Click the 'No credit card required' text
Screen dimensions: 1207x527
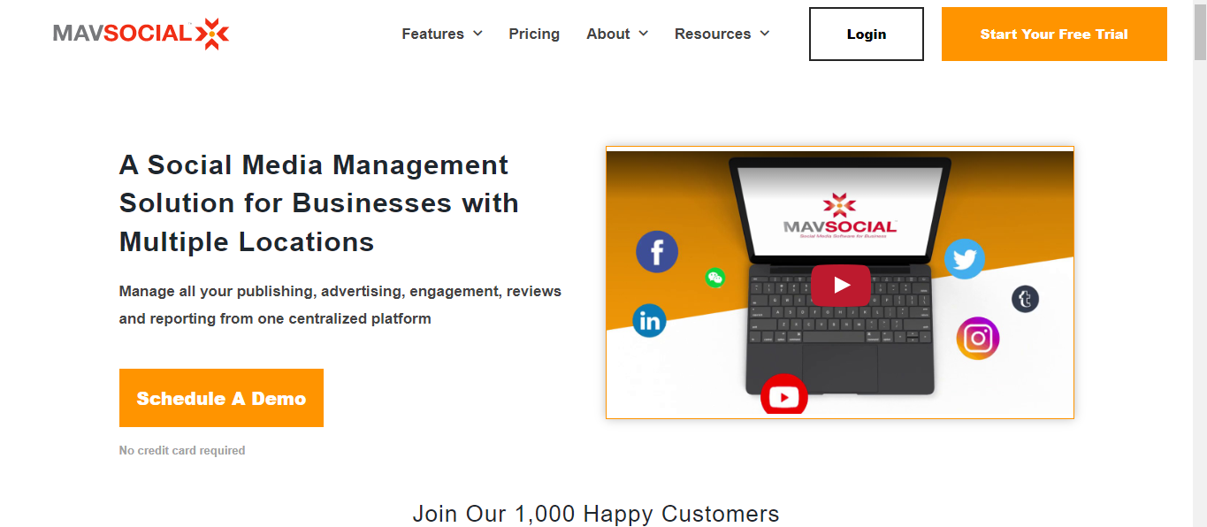(182, 450)
